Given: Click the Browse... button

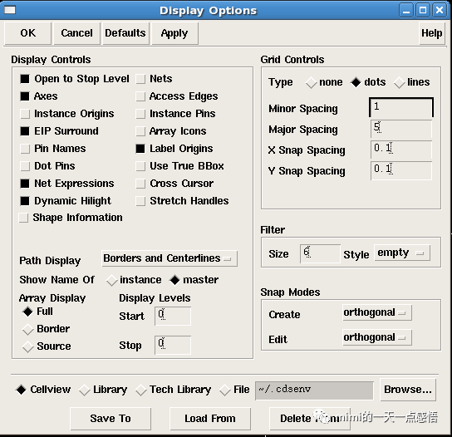Looking at the screenshot, I should click(408, 390).
